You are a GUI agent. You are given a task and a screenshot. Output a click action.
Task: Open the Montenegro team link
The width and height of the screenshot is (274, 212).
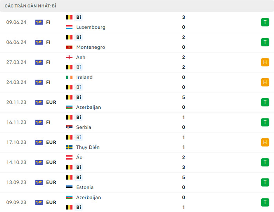pyautogui.click(x=90, y=47)
